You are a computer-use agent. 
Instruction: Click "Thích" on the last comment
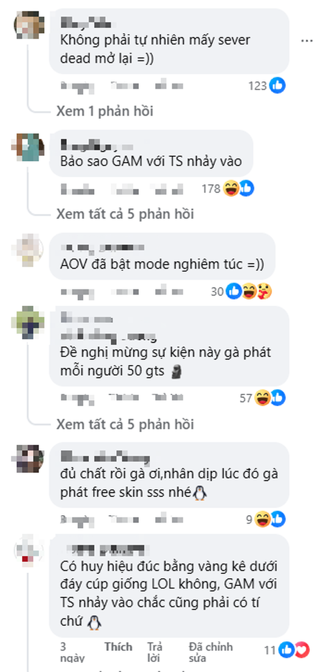pyautogui.click(x=119, y=647)
